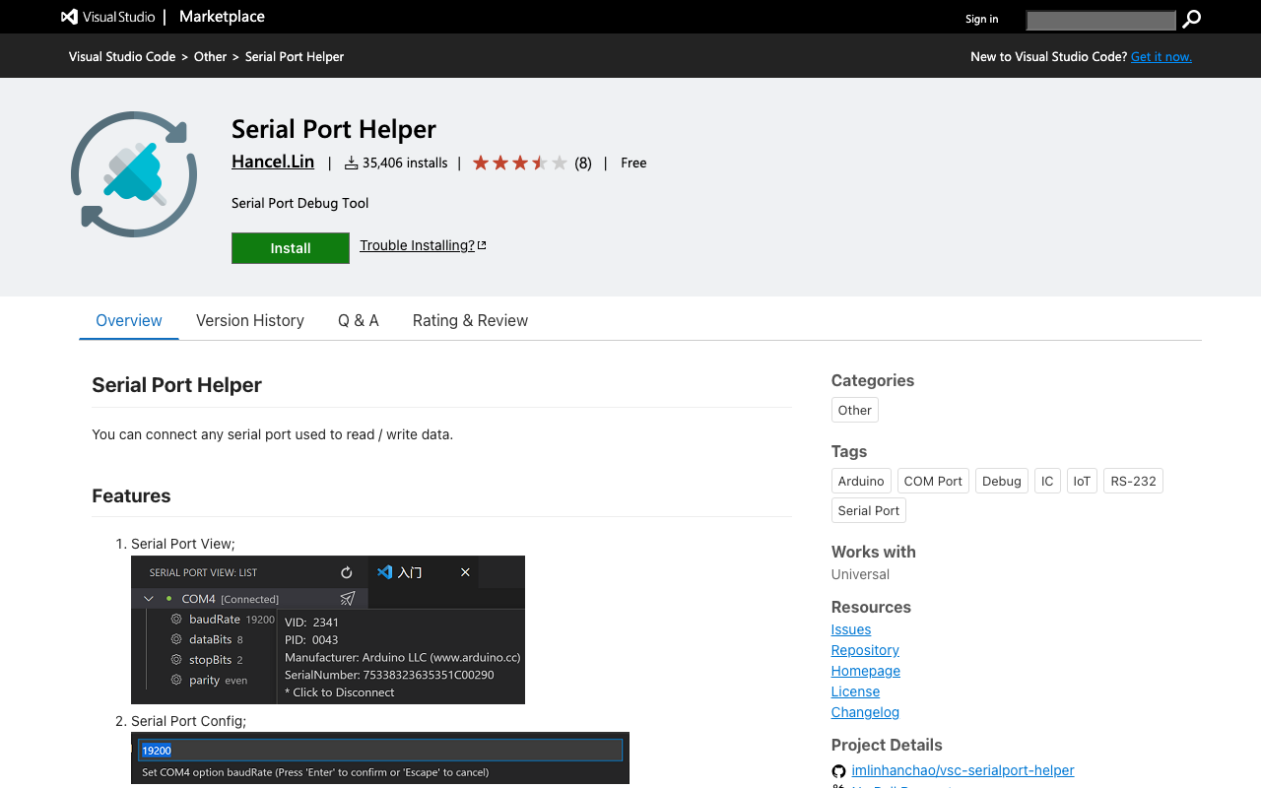The height and width of the screenshot is (788, 1261).
Task: Click the (8) reviews count
Action: click(583, 163)
